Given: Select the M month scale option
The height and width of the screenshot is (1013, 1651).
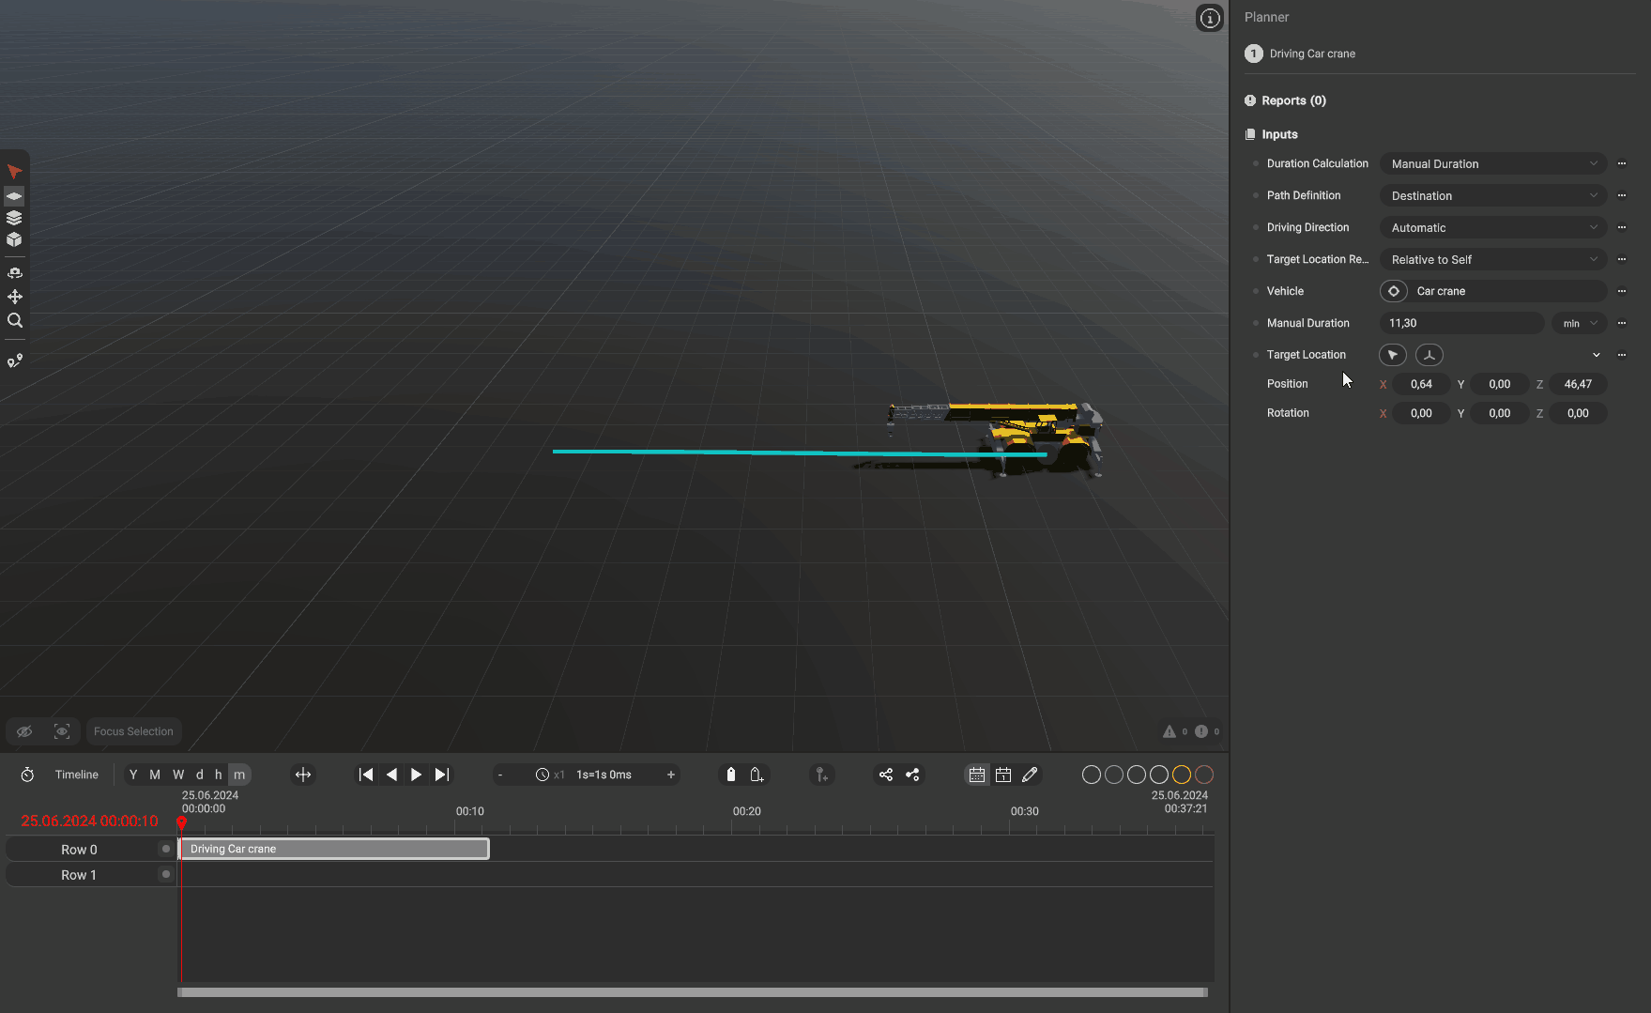Looking at the screenshot, I should (x=155, y=775).
